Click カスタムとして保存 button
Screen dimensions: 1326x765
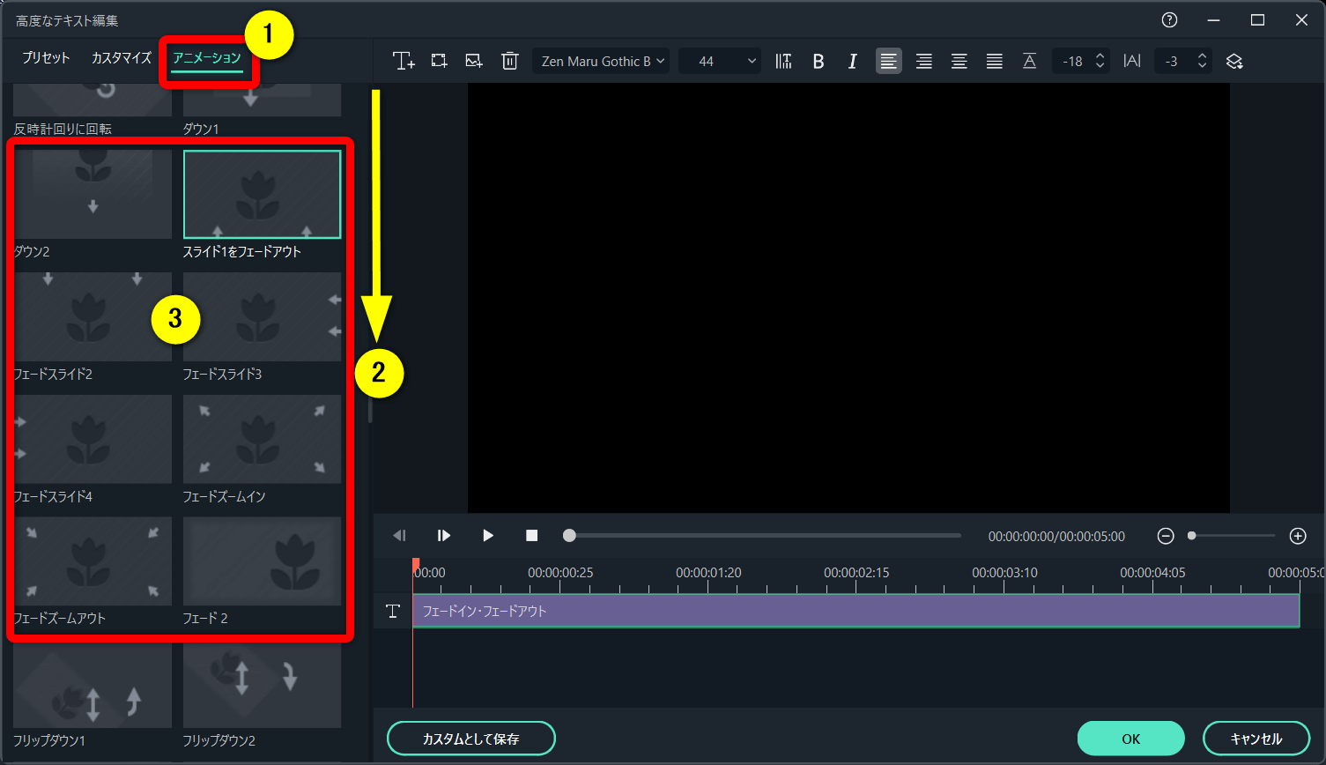(x=471, y=739)
